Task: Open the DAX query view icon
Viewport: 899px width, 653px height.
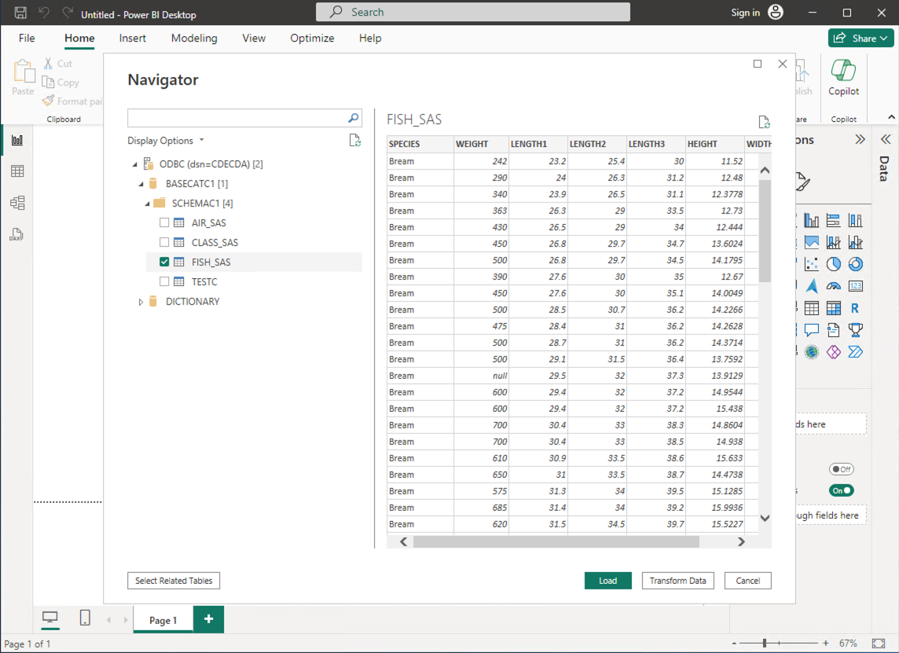Action: point(17,234)
